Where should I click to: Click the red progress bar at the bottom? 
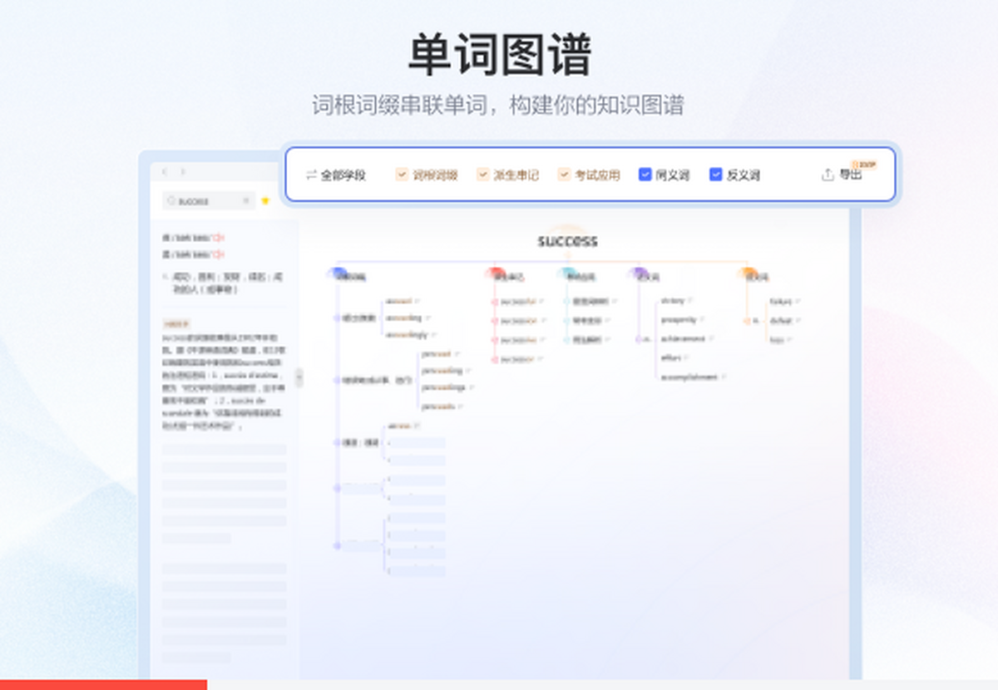coord(103,684)
